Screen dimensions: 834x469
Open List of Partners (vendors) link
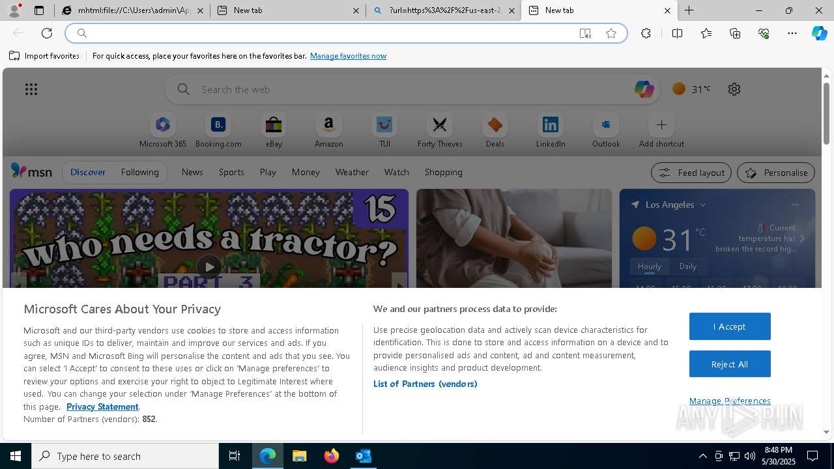(x=425, y=384)
